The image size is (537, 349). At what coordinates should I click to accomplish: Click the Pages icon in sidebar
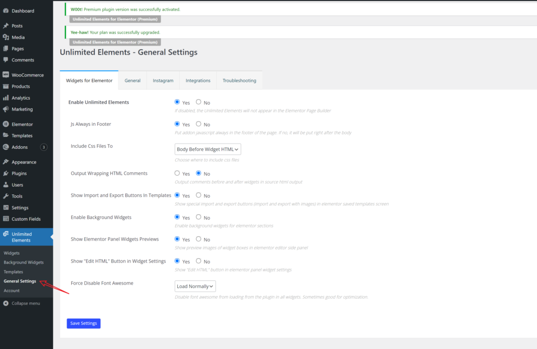6,49
